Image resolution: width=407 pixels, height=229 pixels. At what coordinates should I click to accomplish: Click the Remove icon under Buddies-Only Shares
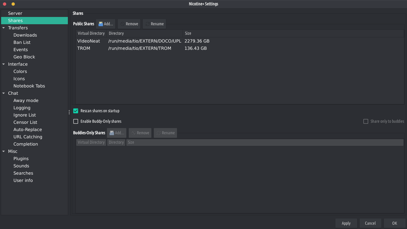click(134, 133)
